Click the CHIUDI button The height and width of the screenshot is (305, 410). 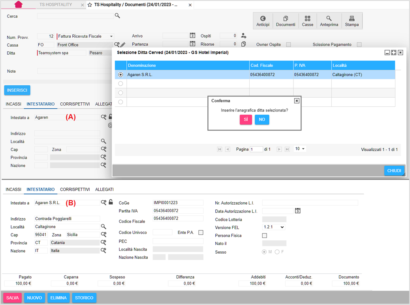pos(394,171)
